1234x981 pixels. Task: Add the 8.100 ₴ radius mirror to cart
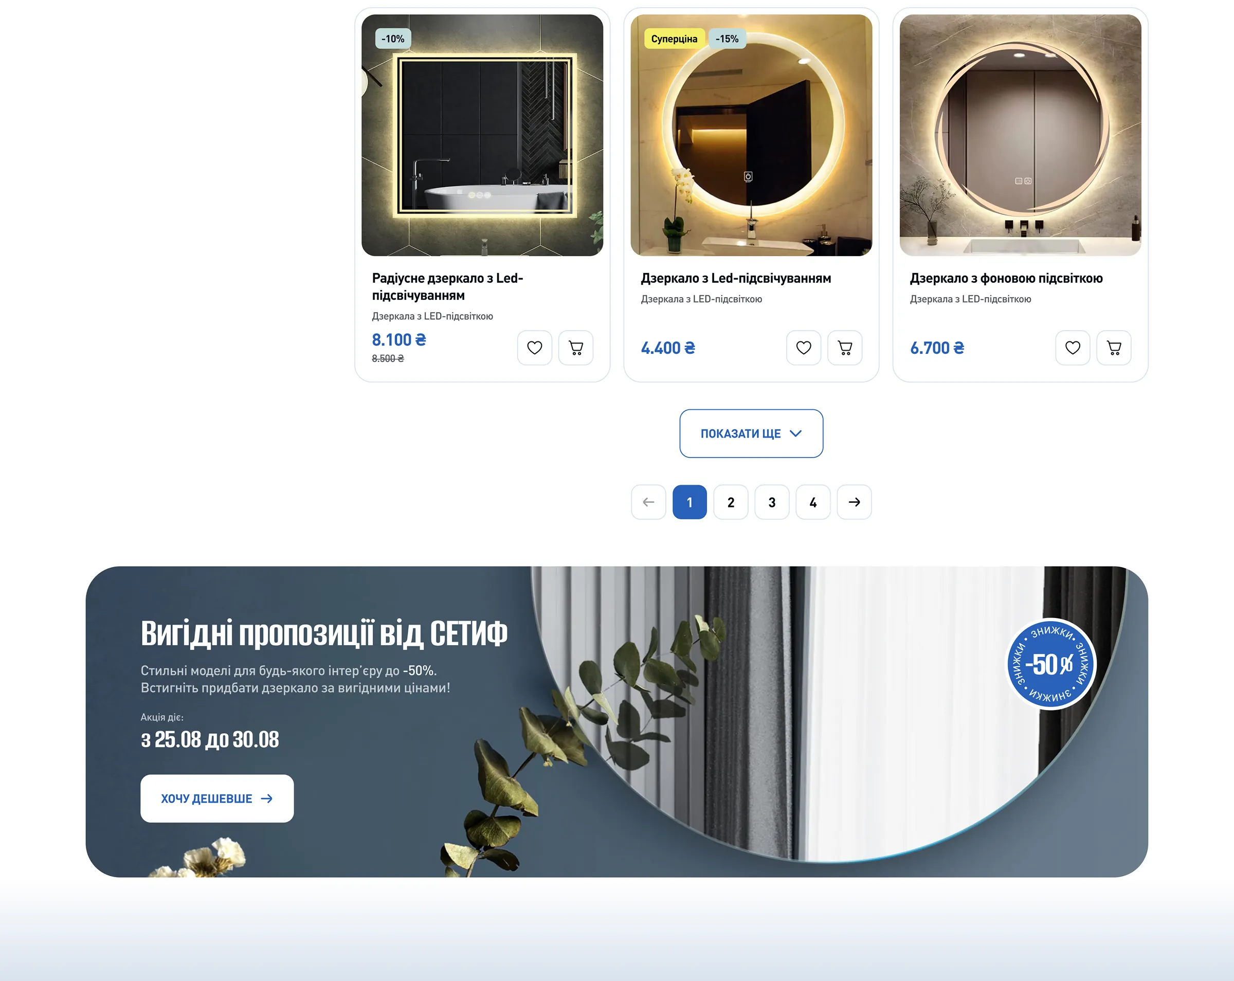(x=575, y=348)
